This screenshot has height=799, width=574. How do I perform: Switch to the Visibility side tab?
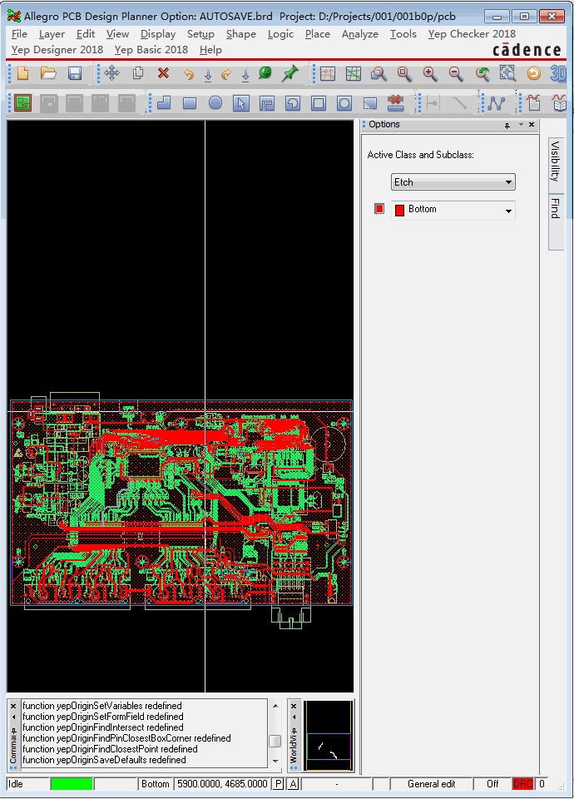pyautogui.click(x=555, y=161)
